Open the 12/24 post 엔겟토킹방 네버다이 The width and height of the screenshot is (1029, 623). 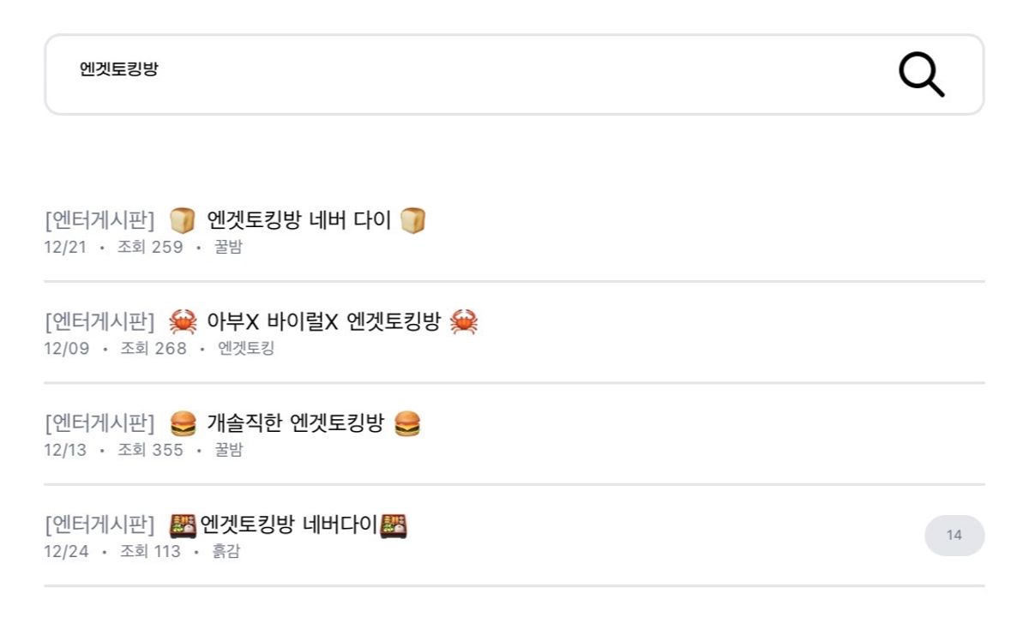(289, 524)
